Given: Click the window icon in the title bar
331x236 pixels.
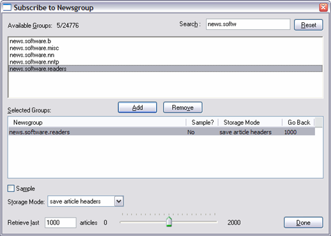Looking at the screenshot, I should click(7, 7).
